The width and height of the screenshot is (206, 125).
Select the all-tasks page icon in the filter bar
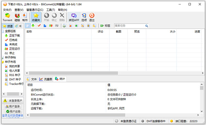click(27, 26)
